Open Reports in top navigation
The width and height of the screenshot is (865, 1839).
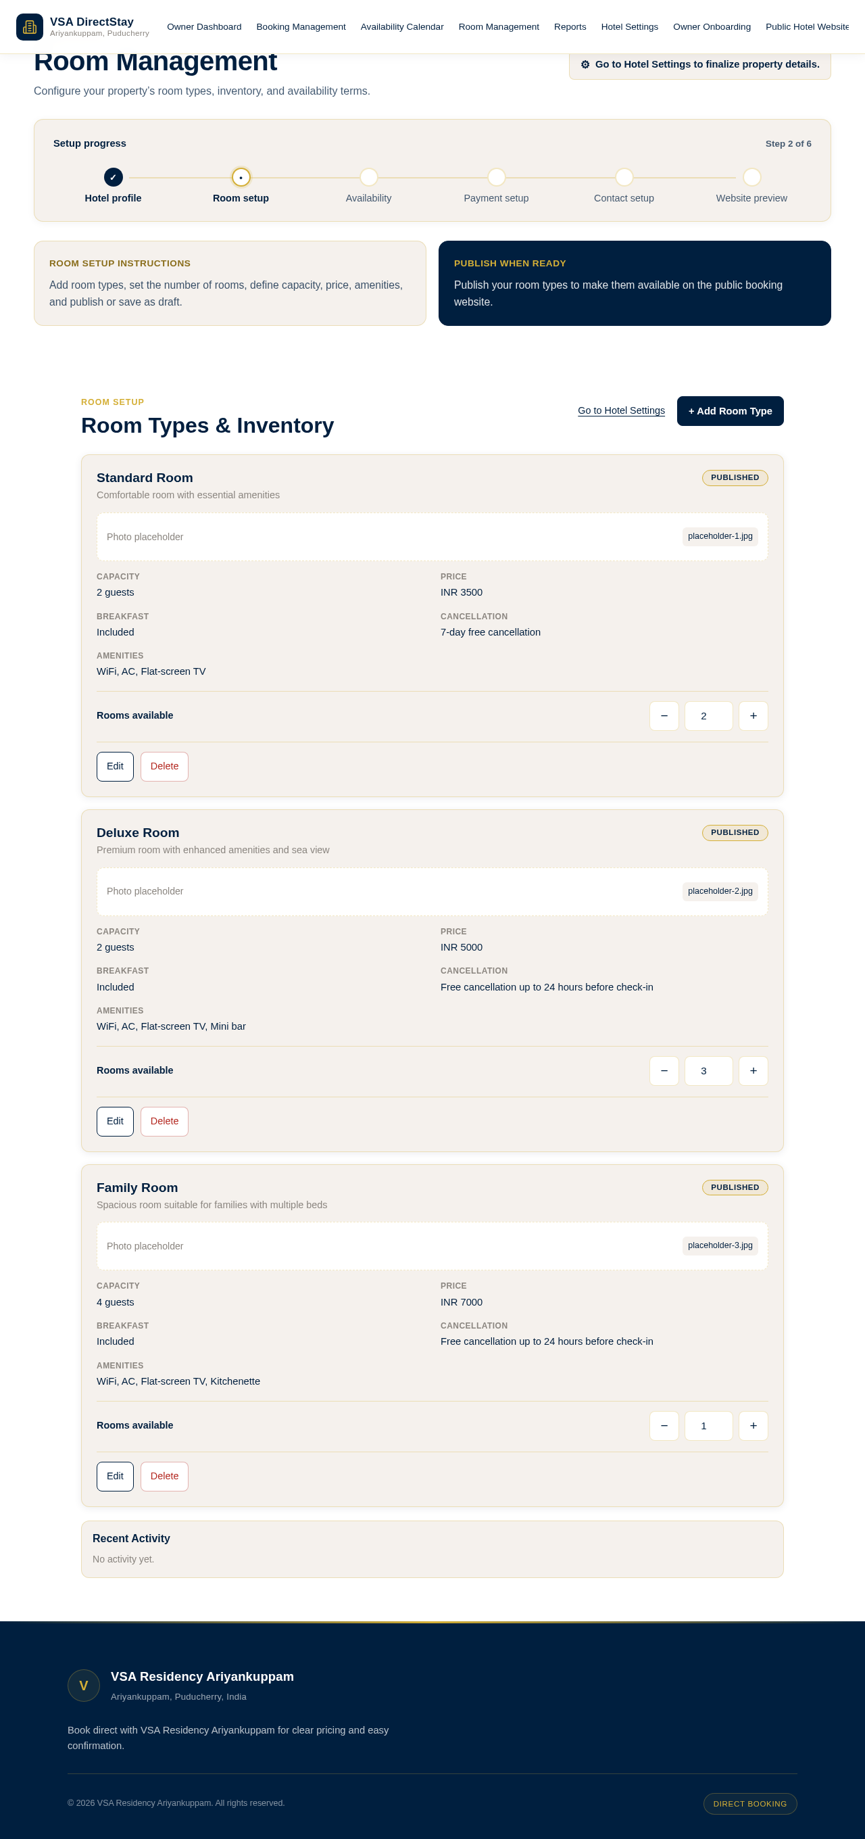pos(570,27)
